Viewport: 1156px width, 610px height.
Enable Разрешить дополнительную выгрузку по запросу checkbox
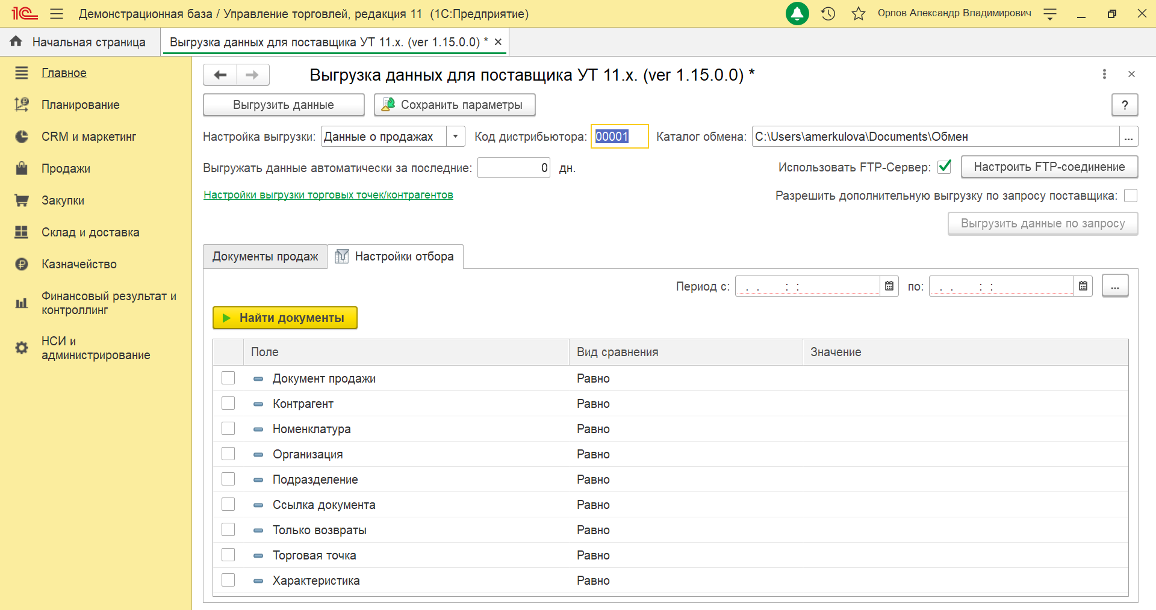pos(1131,196)
